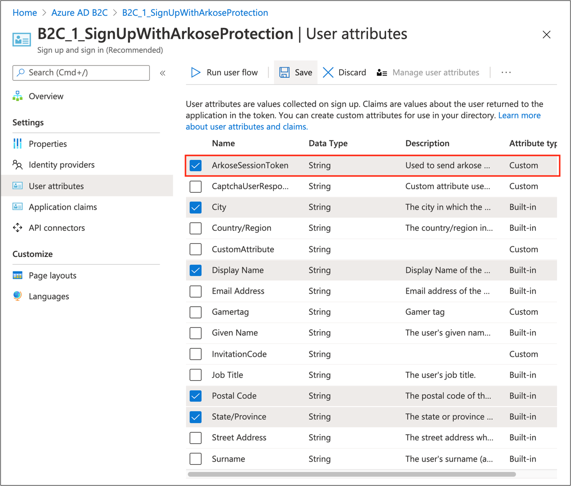571x486 pixels.
Task: Uncheck the ArkoseSessionToken attribute checkbox
Action: [196, 165]
